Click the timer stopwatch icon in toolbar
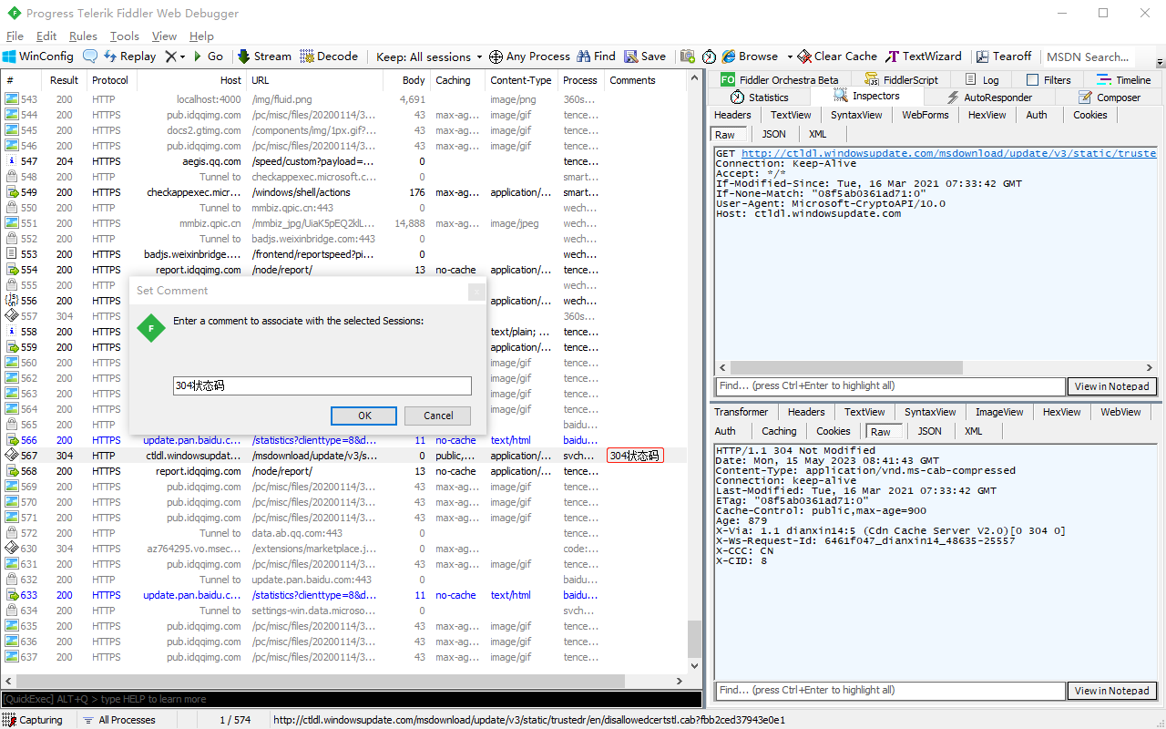Viewport: 1166px width, 729px height. click(x=709, y=56)
